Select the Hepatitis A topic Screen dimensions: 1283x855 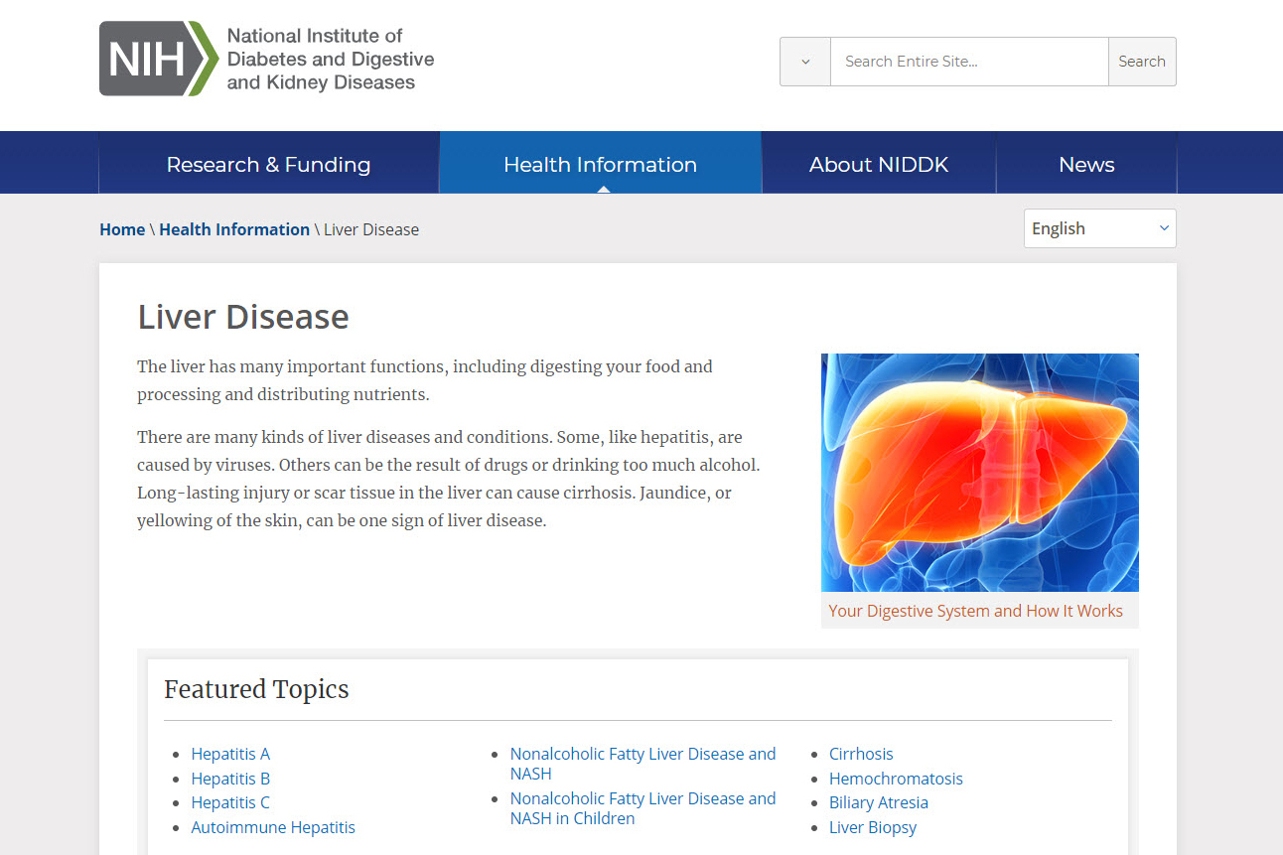[230, 754]
